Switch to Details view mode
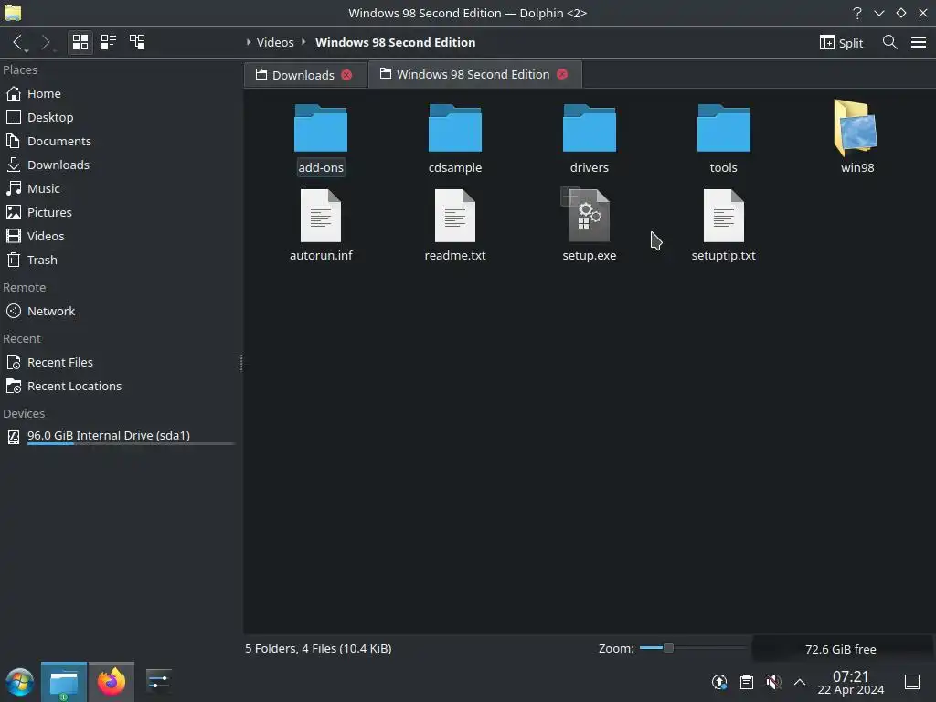Image resolution: width=936 pixels, height=702 pixels. click(137, 42)
